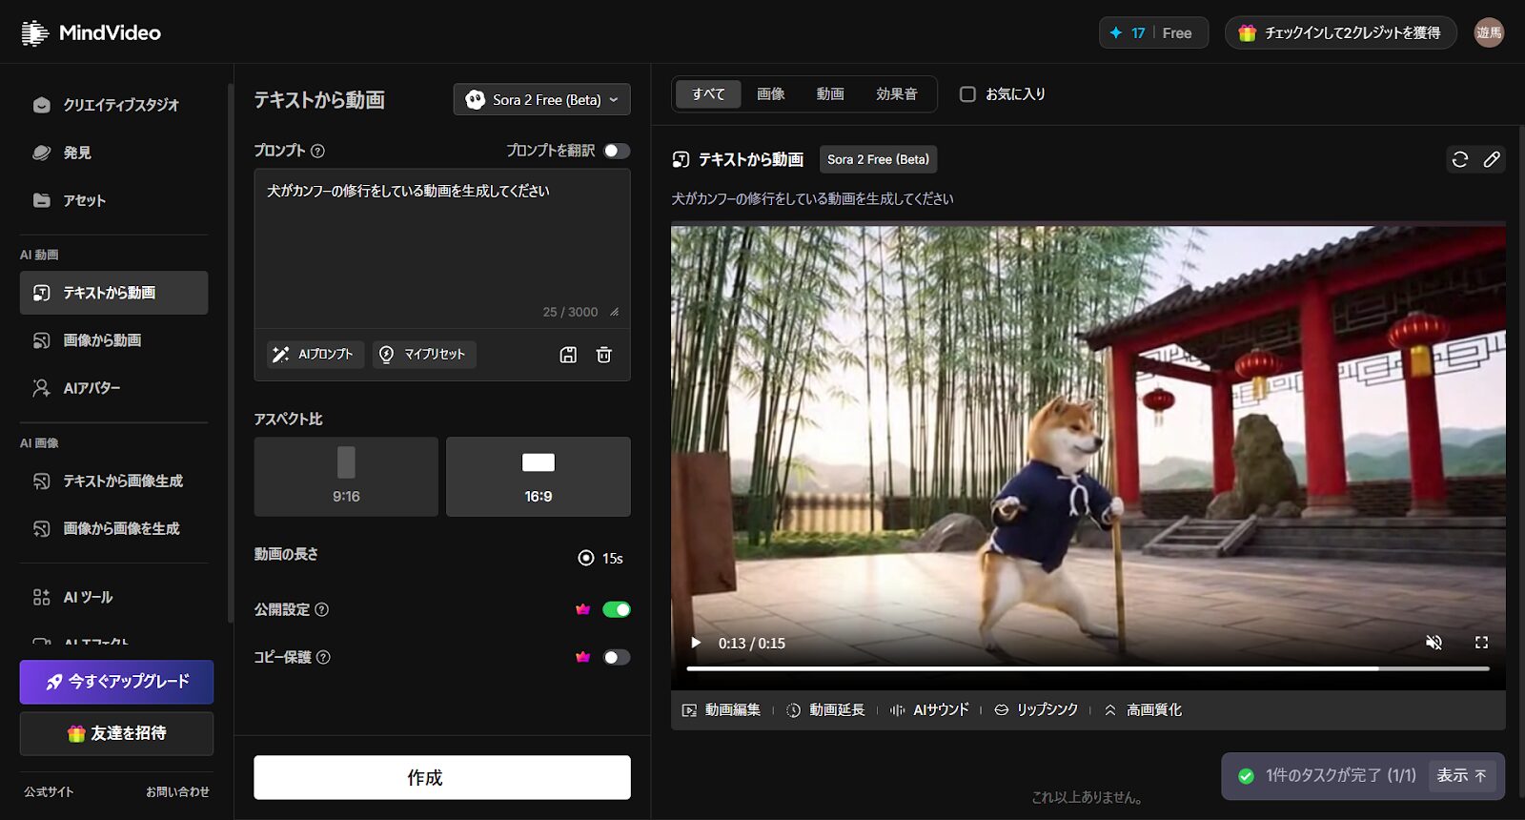Image resolution: width=1525 pixels, height=820 pixels.
Task: Click the video progress bar
Action: point(1088,668)
